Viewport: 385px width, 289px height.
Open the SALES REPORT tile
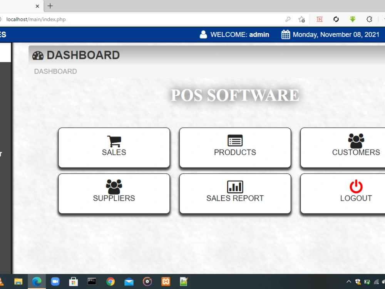(x=235, y=194)
